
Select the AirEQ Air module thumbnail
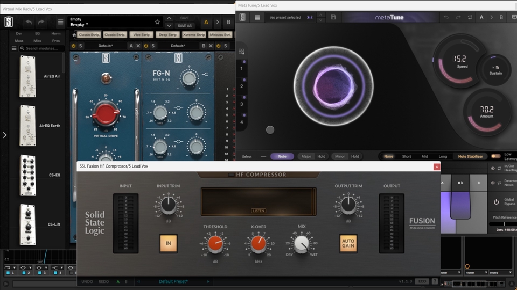[x=27, y=76]
